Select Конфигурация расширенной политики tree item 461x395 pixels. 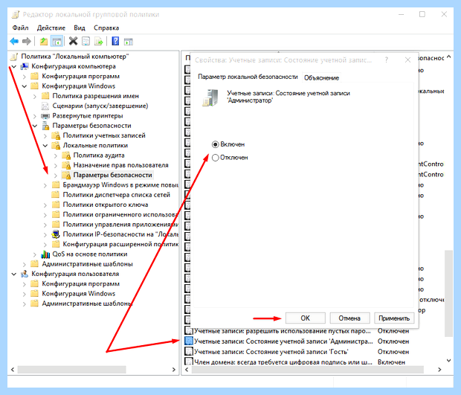point(120,244)
